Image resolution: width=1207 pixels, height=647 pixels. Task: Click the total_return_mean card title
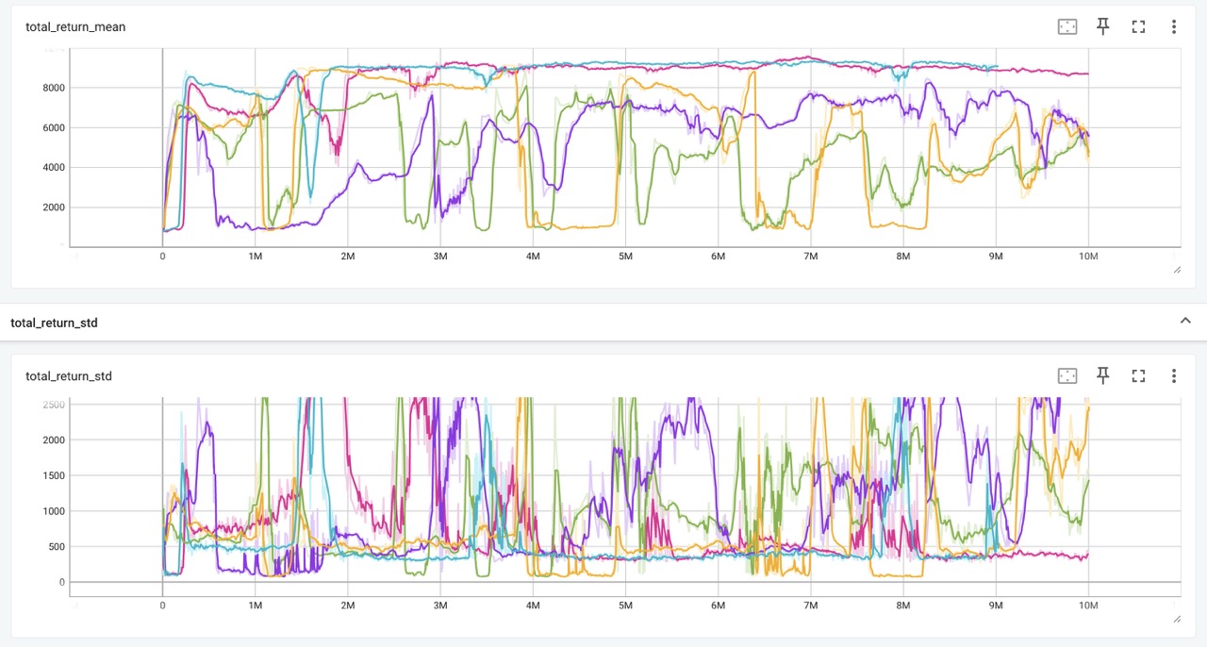(75, 27)
